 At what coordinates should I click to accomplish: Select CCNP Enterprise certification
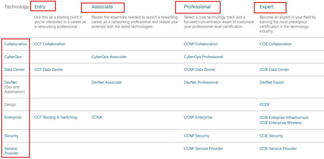198,117
